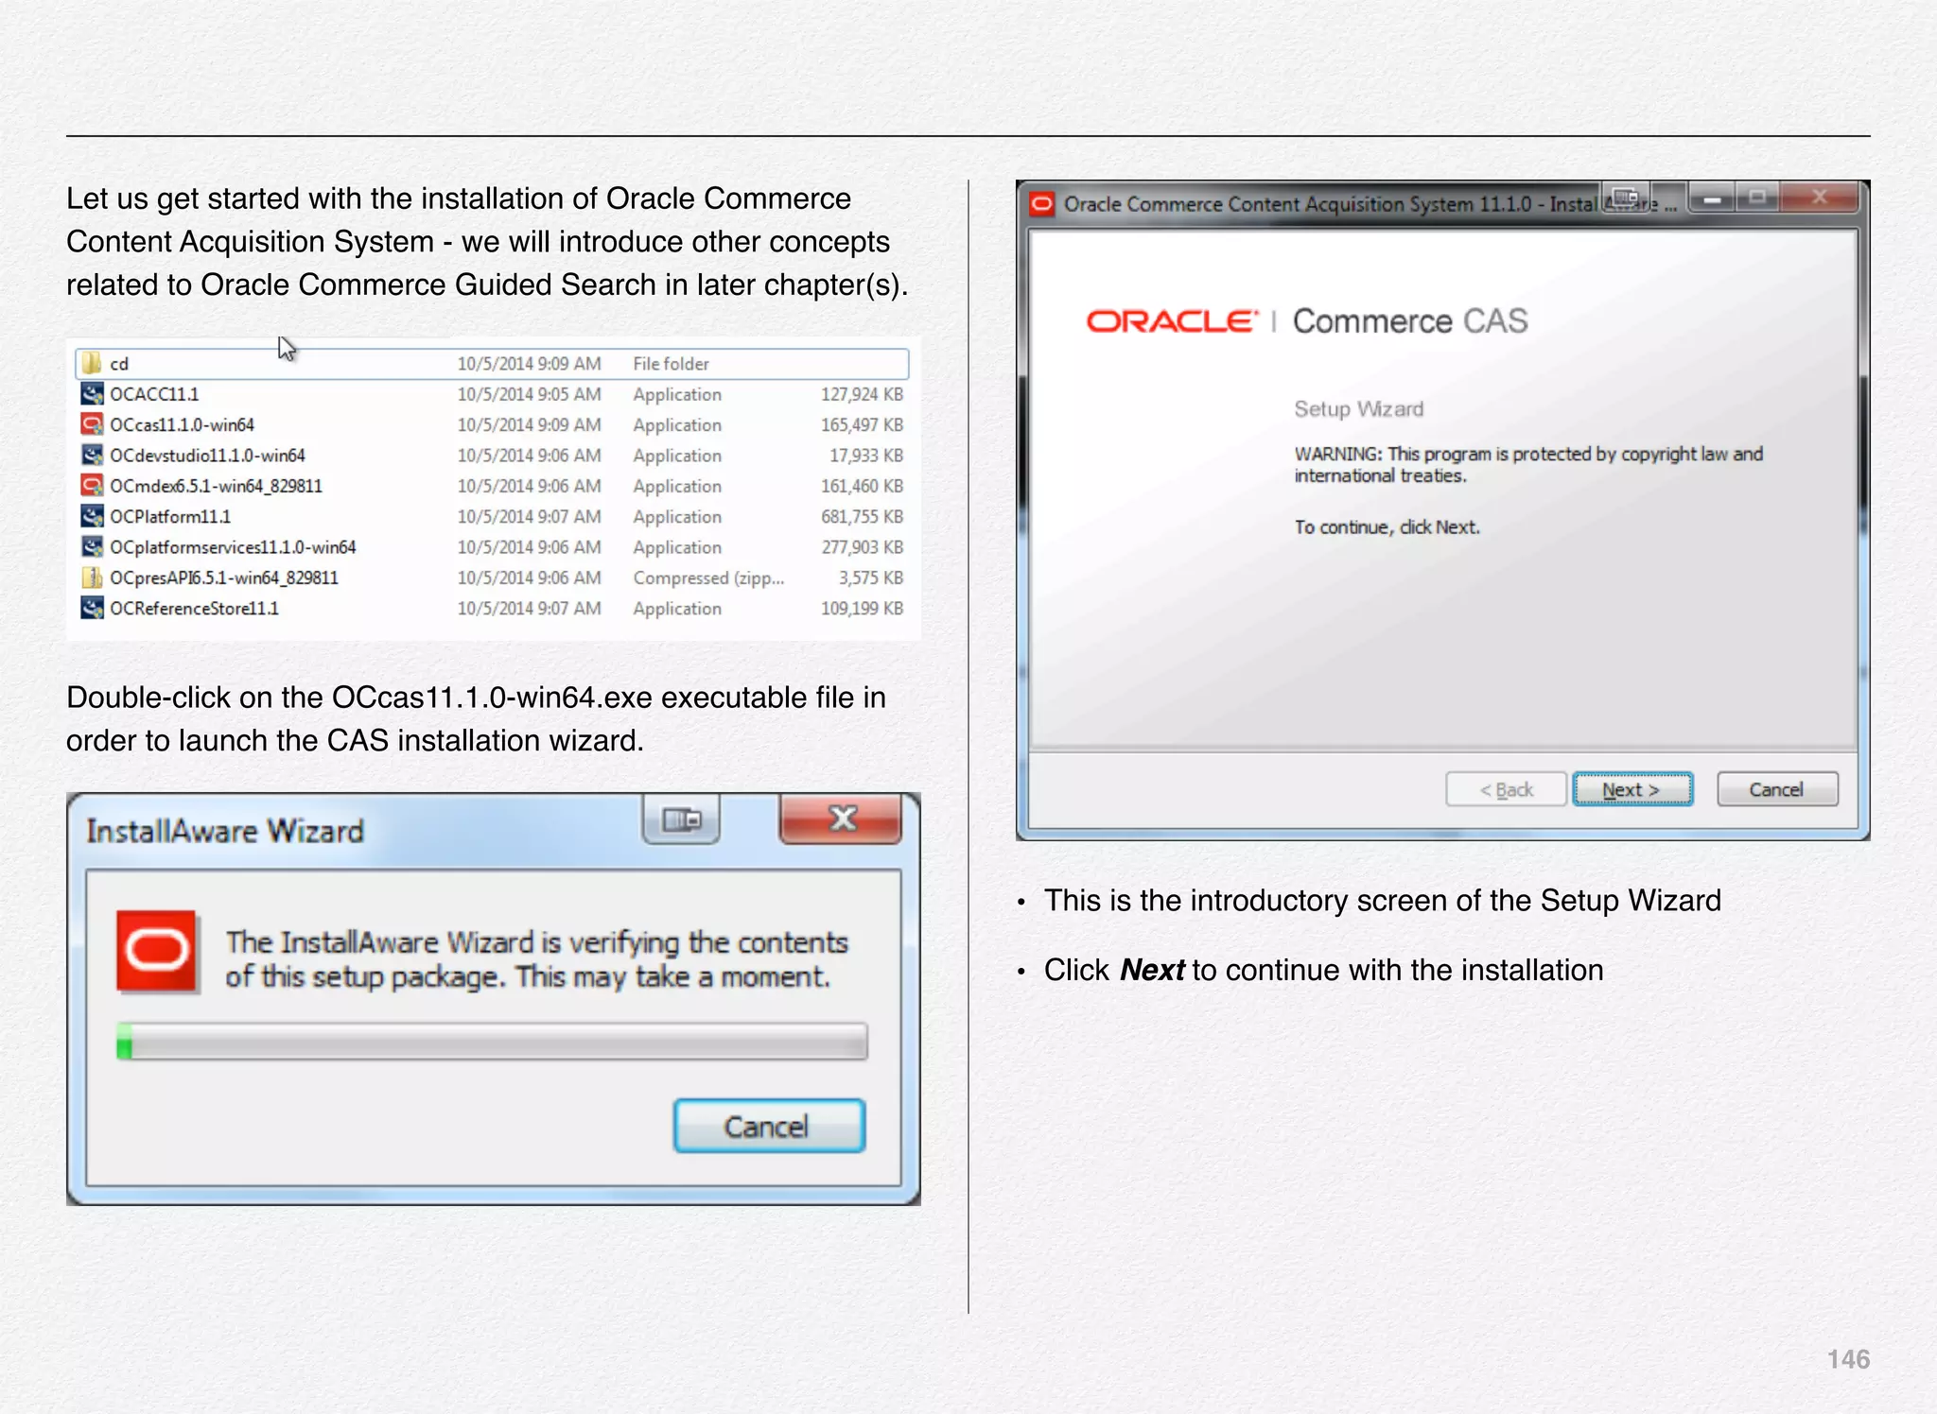Click the OCcas11.1.0-win64 Oracle icon
Image resolution: width=1937 pixels, height=1414 pixels.
point(92,424)
